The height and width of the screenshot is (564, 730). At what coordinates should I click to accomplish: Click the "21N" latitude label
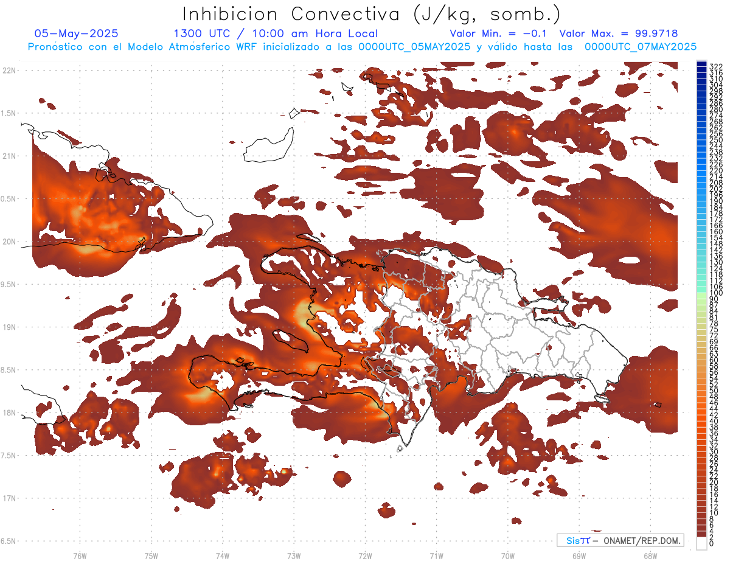(9, 156)
